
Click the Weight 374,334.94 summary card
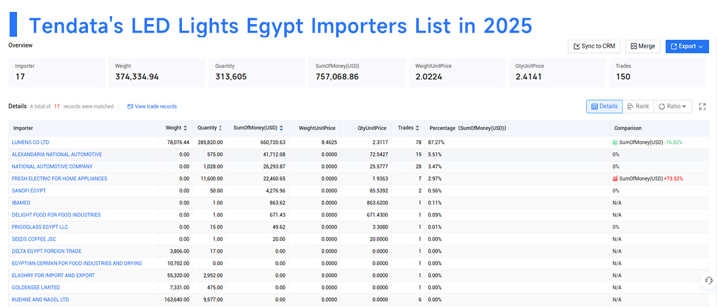tap(157, 72)
